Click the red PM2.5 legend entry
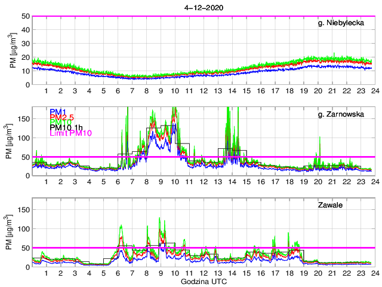 click(x=61, y=118)
